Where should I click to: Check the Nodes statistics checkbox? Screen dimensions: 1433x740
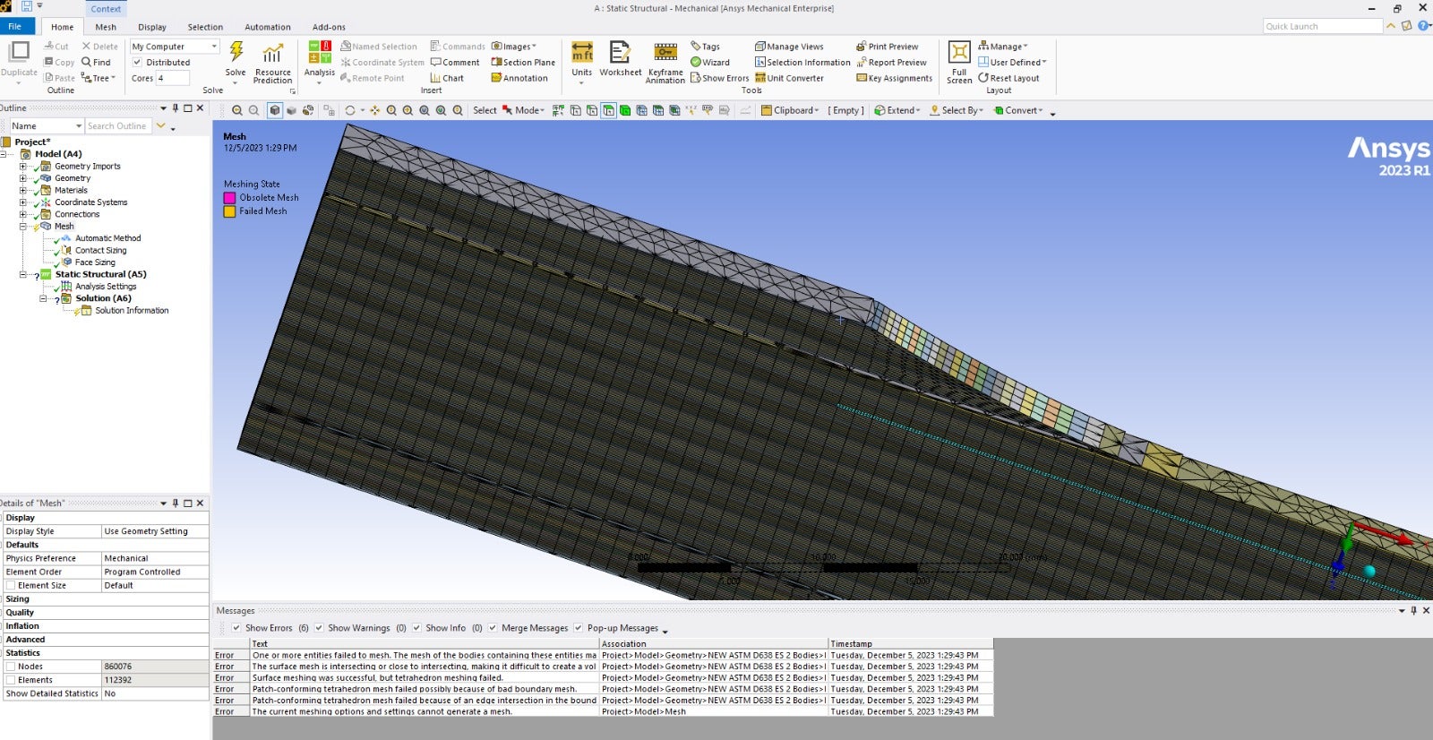click(11, 667)
